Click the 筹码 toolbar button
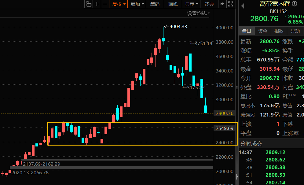Image resolution: width=304 pixels, height=185 pixels. 155,4
